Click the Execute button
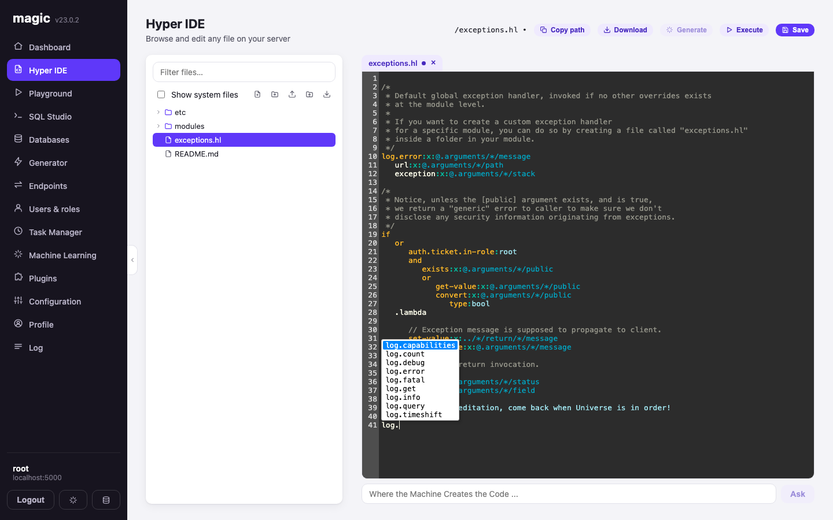 (x=744, y=30)
